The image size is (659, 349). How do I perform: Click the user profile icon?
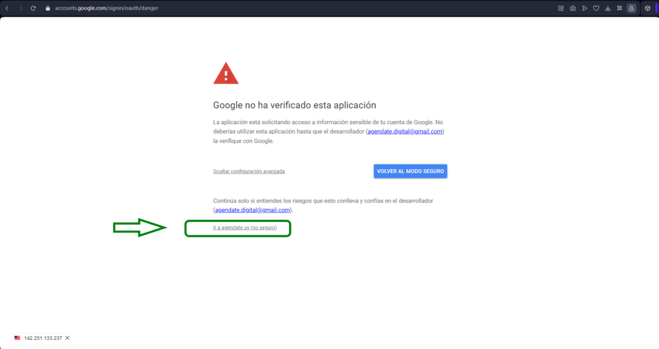pyautogui.click(x=631, y=8)
